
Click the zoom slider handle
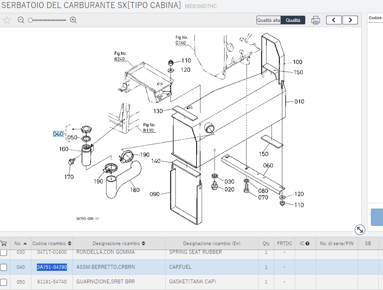pyautogui.click(x=30, y=20)
